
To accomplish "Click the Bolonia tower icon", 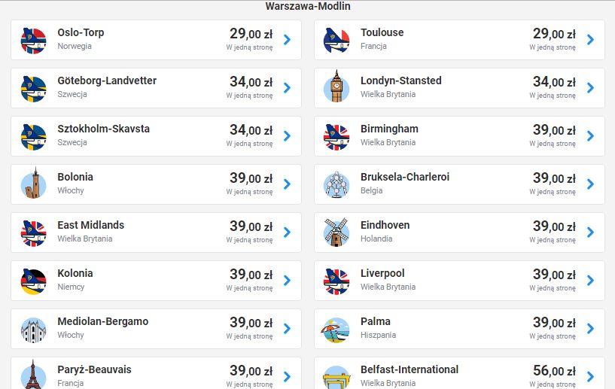I will pyautogui.click(x=34, y=184).
